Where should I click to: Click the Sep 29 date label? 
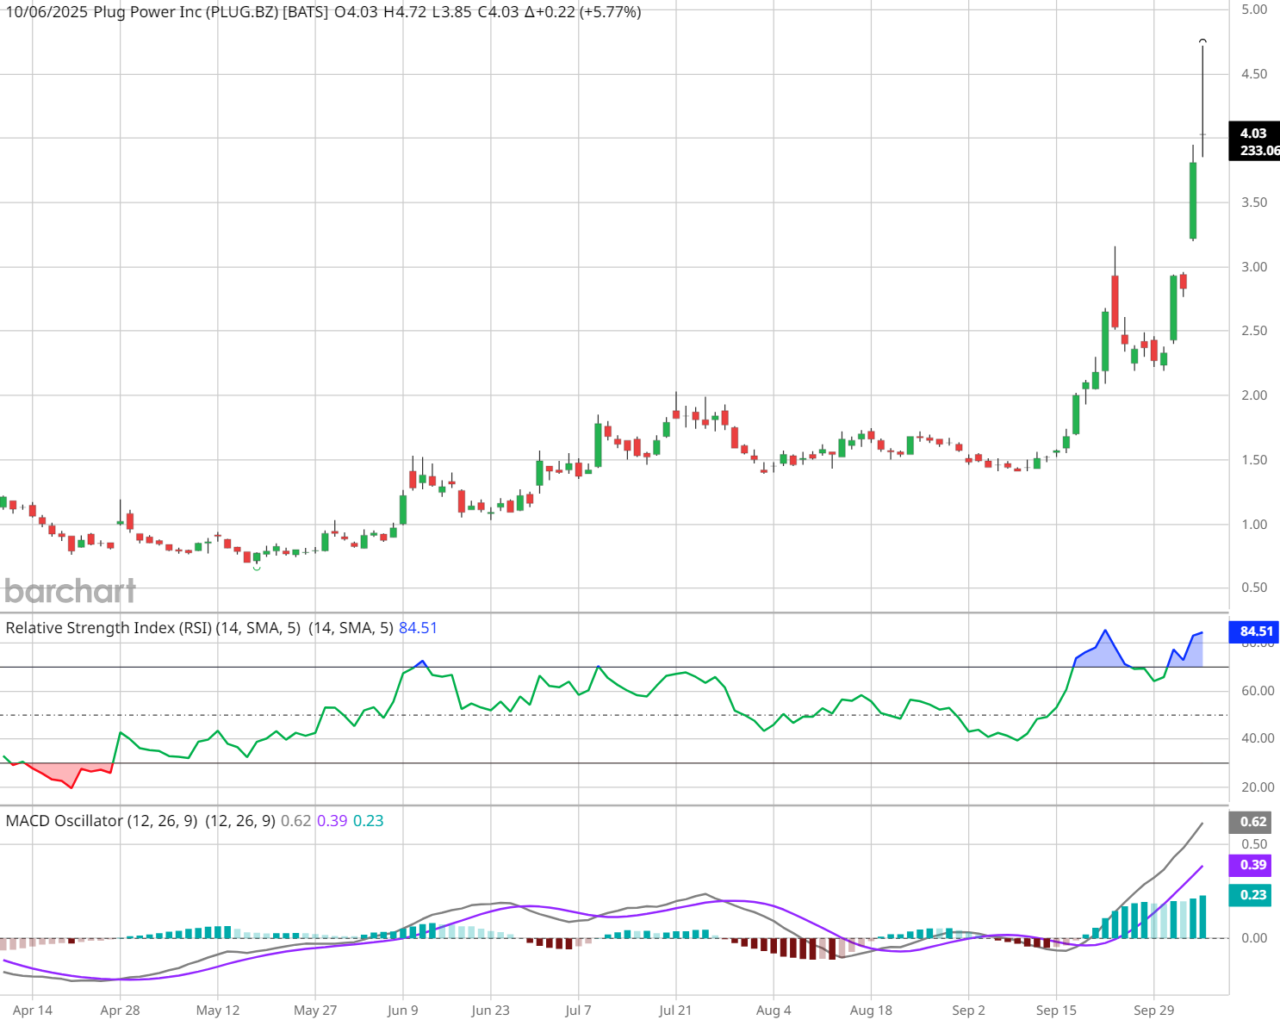1153,1010
